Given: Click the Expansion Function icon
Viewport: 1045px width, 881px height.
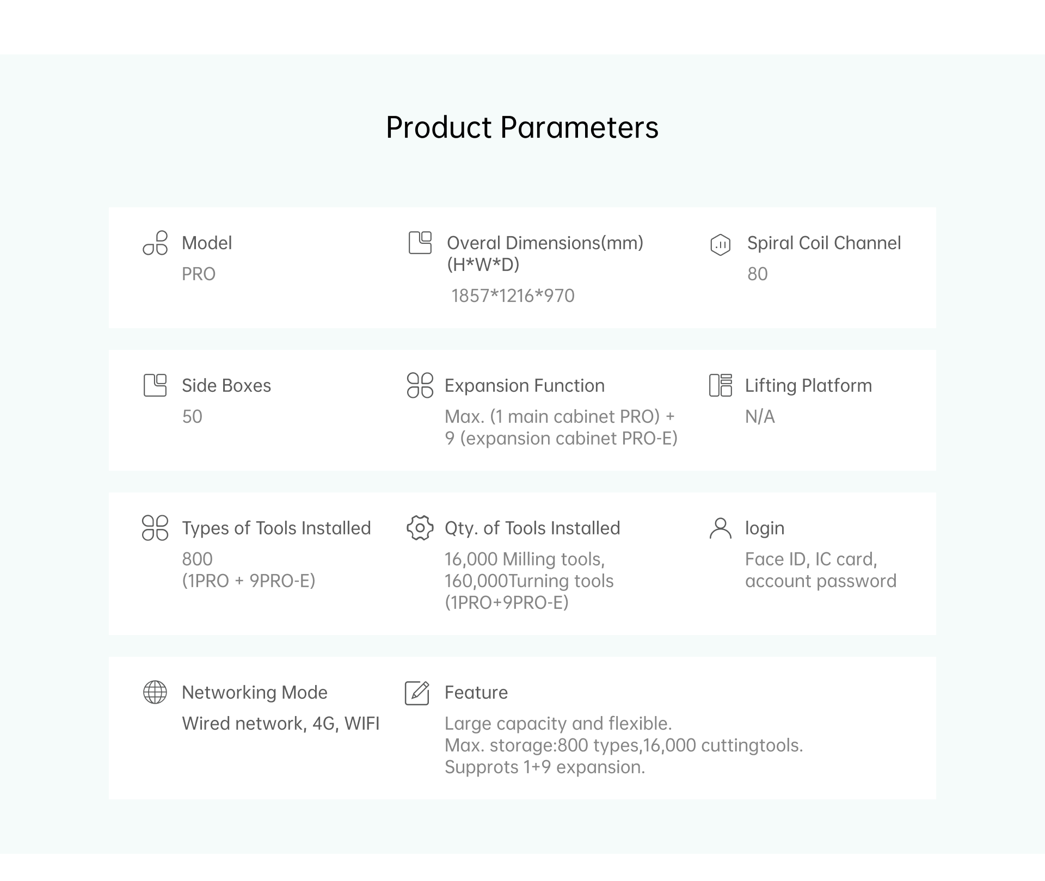Looking at the screenshot, I should tap(420, 385).
